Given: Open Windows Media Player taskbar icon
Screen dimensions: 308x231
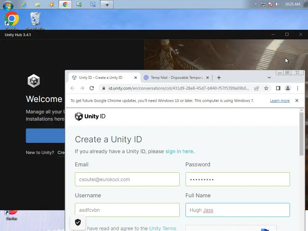Looking at the screenshot, I should click(51, 4).
